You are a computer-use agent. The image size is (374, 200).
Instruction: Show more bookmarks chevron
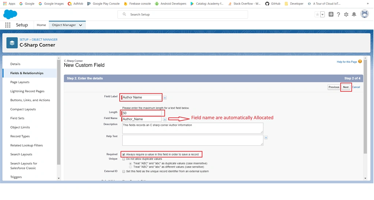367,4
